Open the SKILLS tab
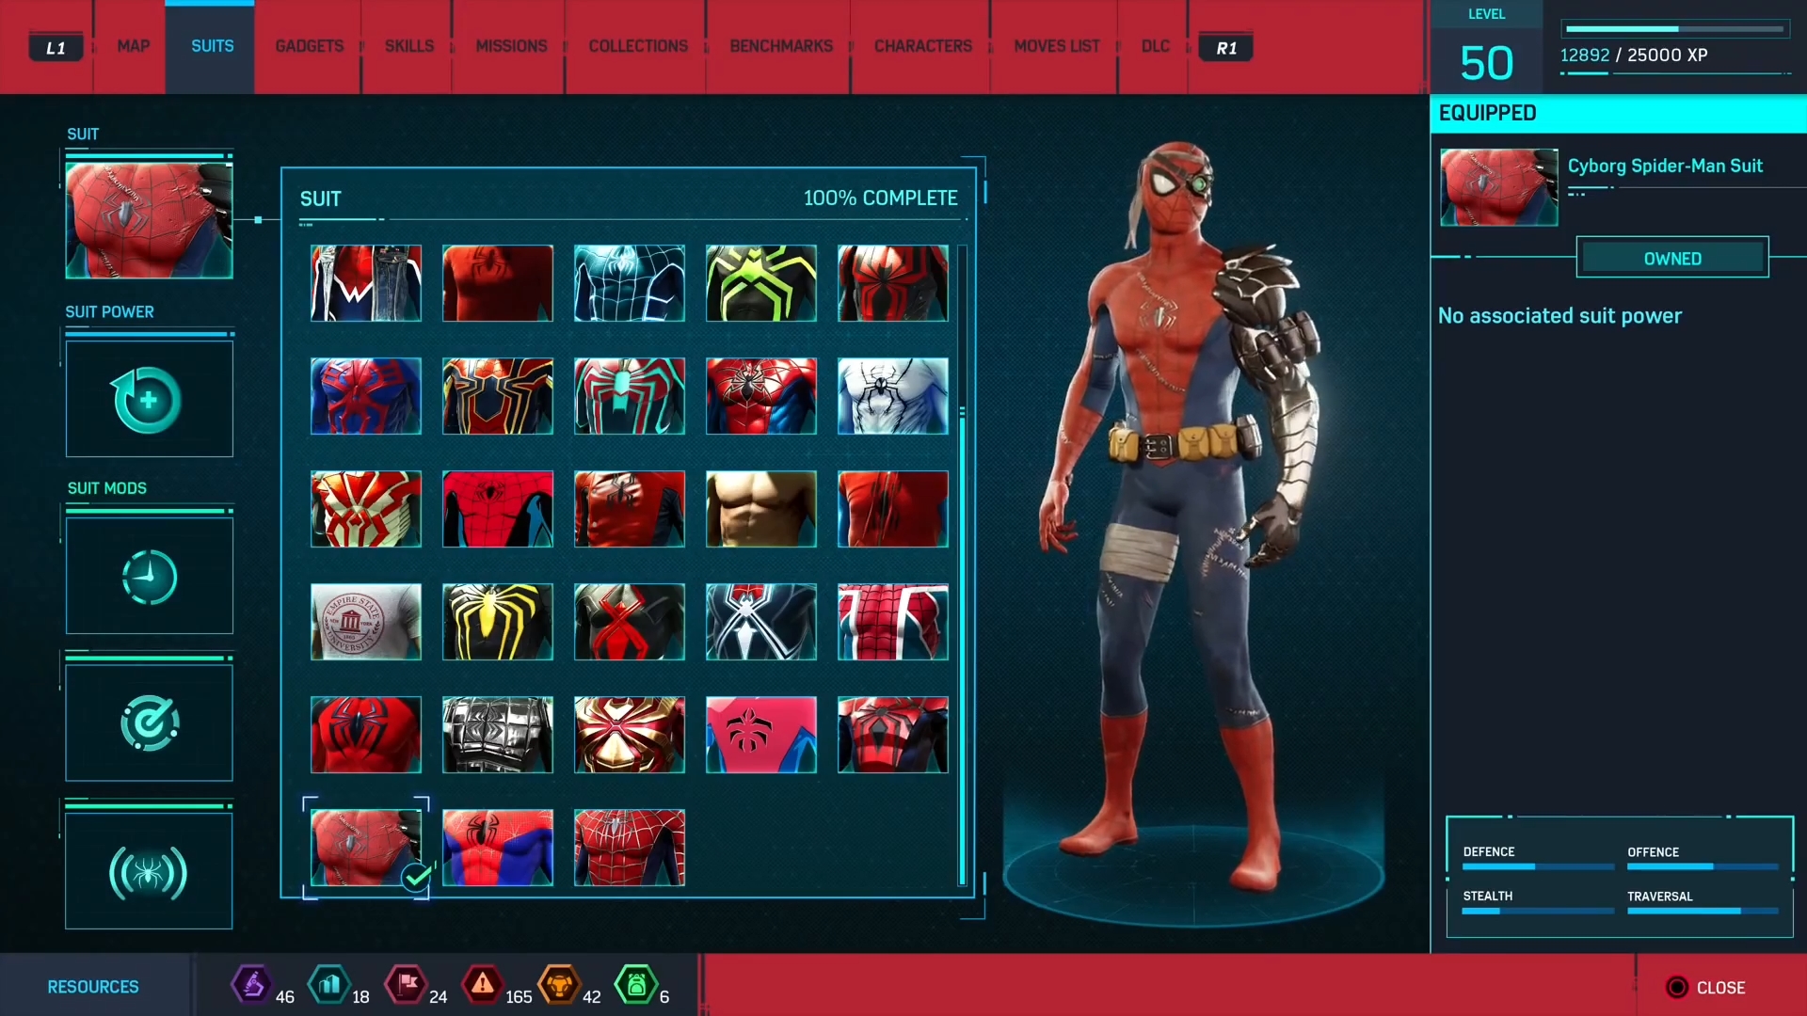Screen dimensions: 1807x1016 coord(408,46)
